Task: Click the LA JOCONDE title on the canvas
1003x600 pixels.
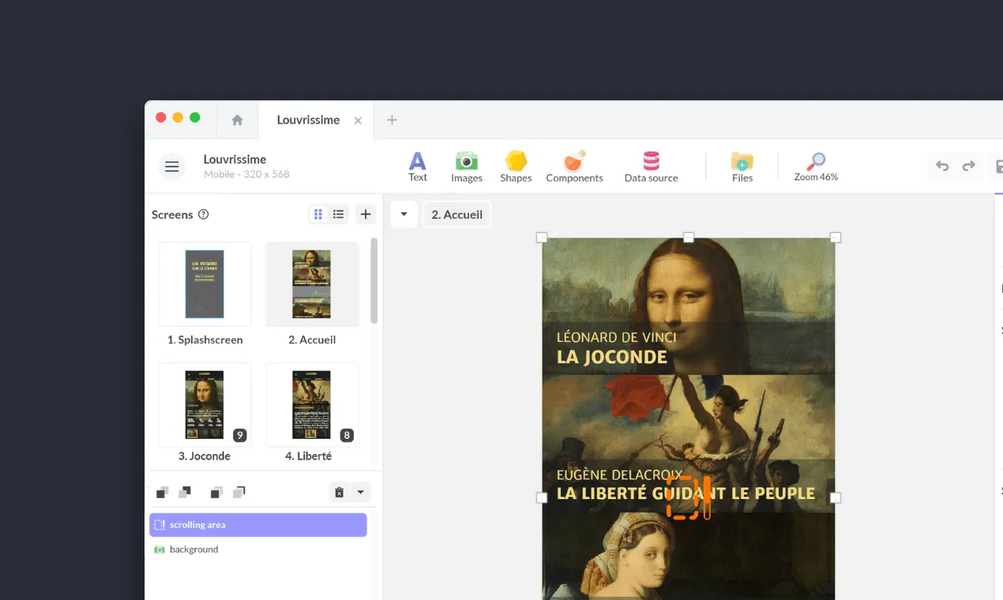Action: point(612,357)
